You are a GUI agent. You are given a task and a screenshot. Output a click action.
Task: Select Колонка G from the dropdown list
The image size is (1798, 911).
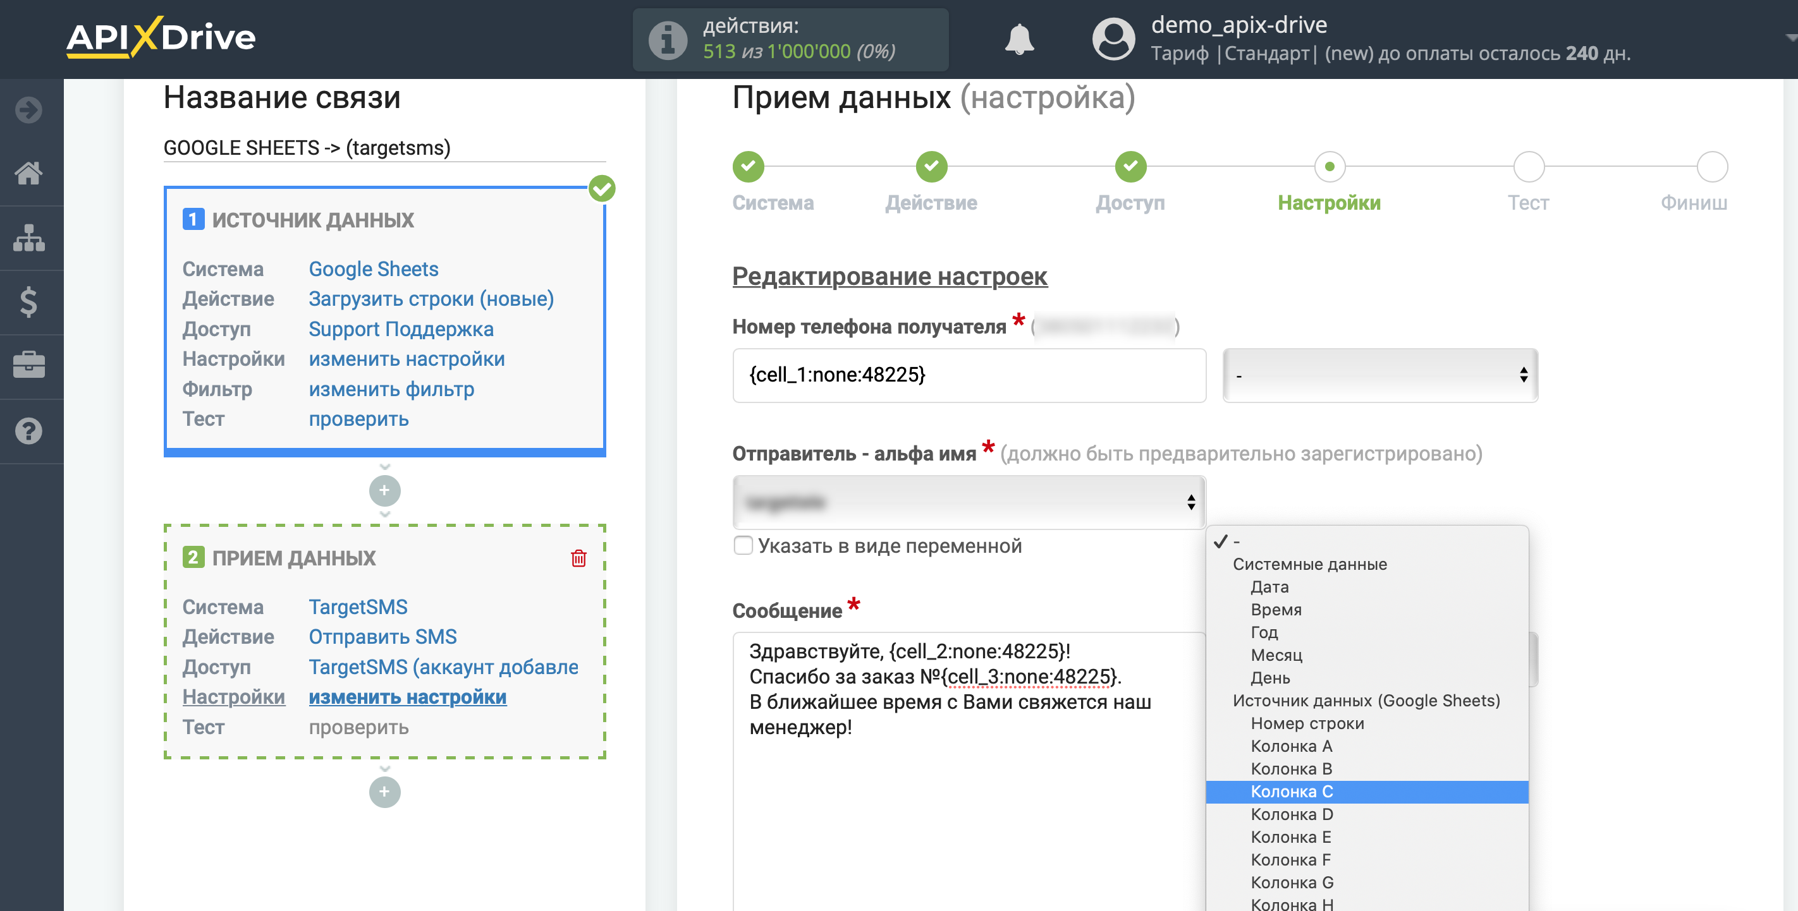[1367, 883]
